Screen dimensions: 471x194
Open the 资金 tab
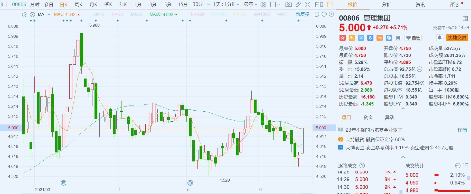(368, 118)
